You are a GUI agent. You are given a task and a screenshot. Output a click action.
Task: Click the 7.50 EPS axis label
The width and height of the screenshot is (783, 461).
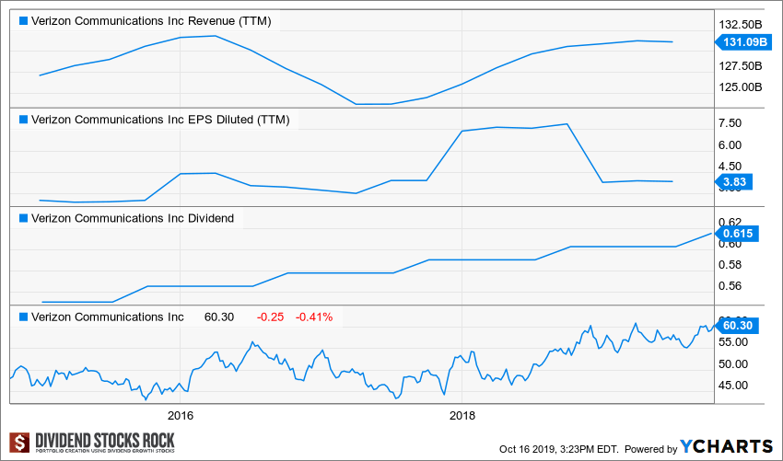pos(730,123)
